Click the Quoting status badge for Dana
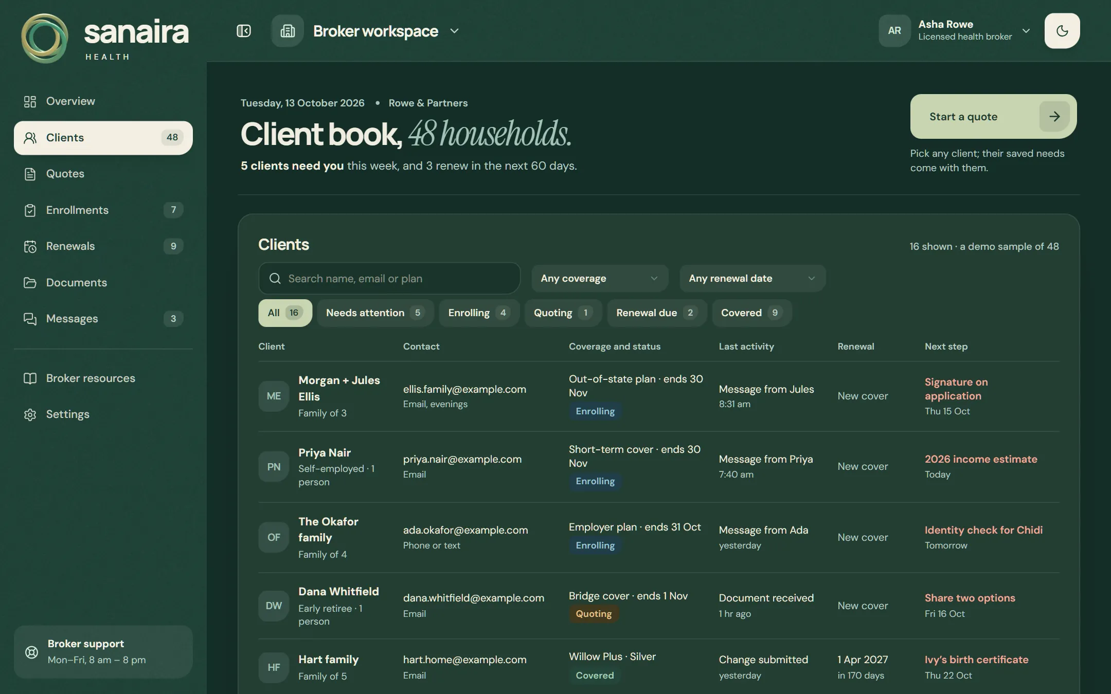The height and width of the screenshot is (694, 1111). [594, 614]
